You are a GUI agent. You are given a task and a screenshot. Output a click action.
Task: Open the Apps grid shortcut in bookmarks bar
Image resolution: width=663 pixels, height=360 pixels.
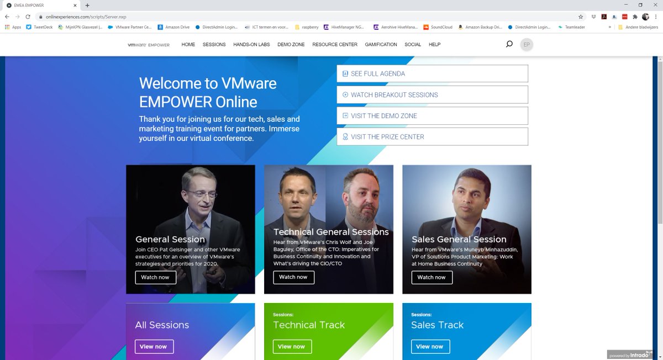click(x=13, y=27)
